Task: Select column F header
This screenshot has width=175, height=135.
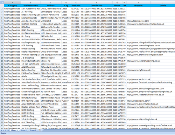Action: click(x=97, y=2)
